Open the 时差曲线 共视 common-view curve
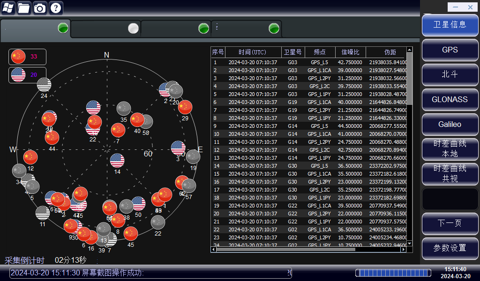 (x=450, y=174)
